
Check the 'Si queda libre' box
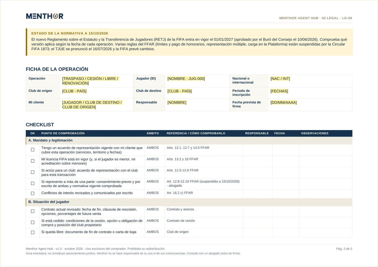[x=33, y=232]
